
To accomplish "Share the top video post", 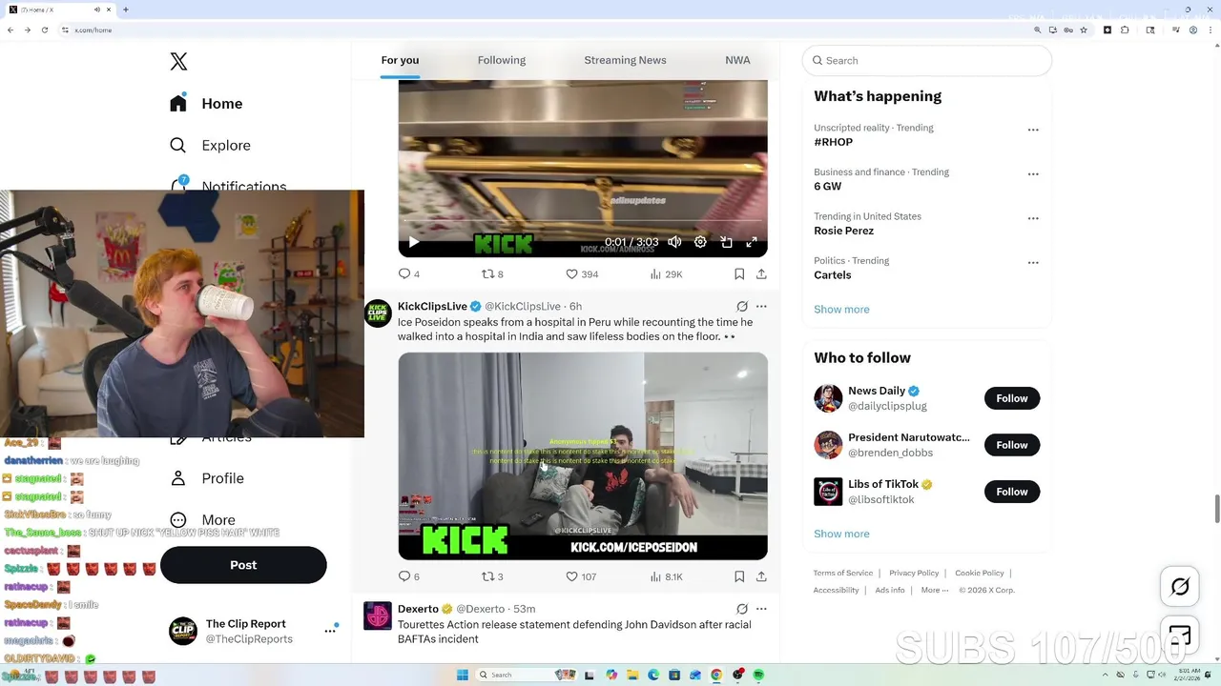I will coord(761,274).
